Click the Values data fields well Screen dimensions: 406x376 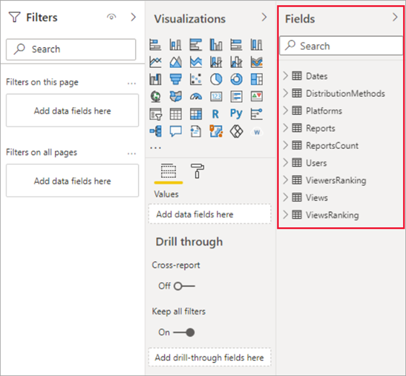210,214
